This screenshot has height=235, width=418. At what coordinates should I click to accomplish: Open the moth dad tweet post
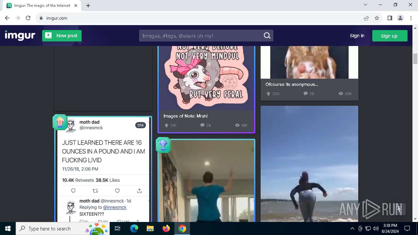tap(103, 170)
